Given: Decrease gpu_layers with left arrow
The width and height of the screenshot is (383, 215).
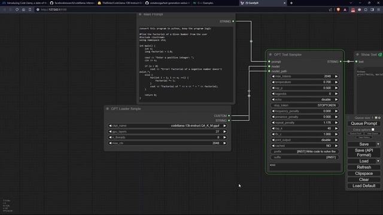Looking at the screenshot, I should click(x=110, y=131).
